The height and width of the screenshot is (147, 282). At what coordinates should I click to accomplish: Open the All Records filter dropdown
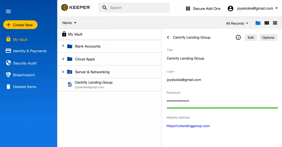(x=237, y=23)
